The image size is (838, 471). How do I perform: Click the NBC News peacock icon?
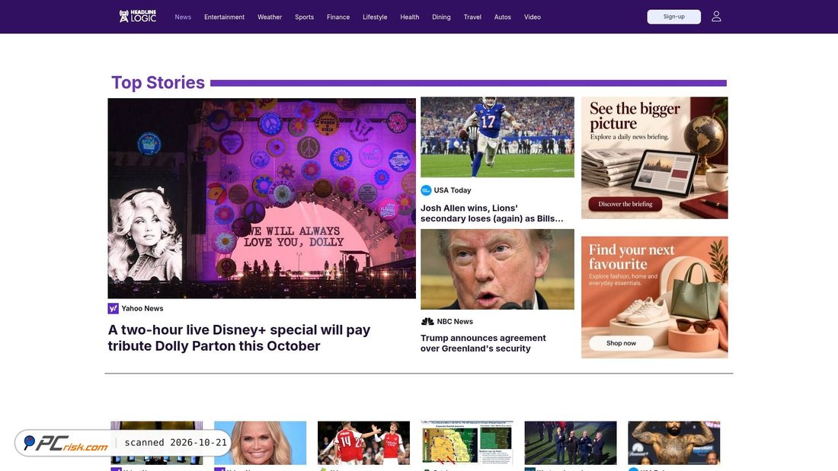[427, 321]
